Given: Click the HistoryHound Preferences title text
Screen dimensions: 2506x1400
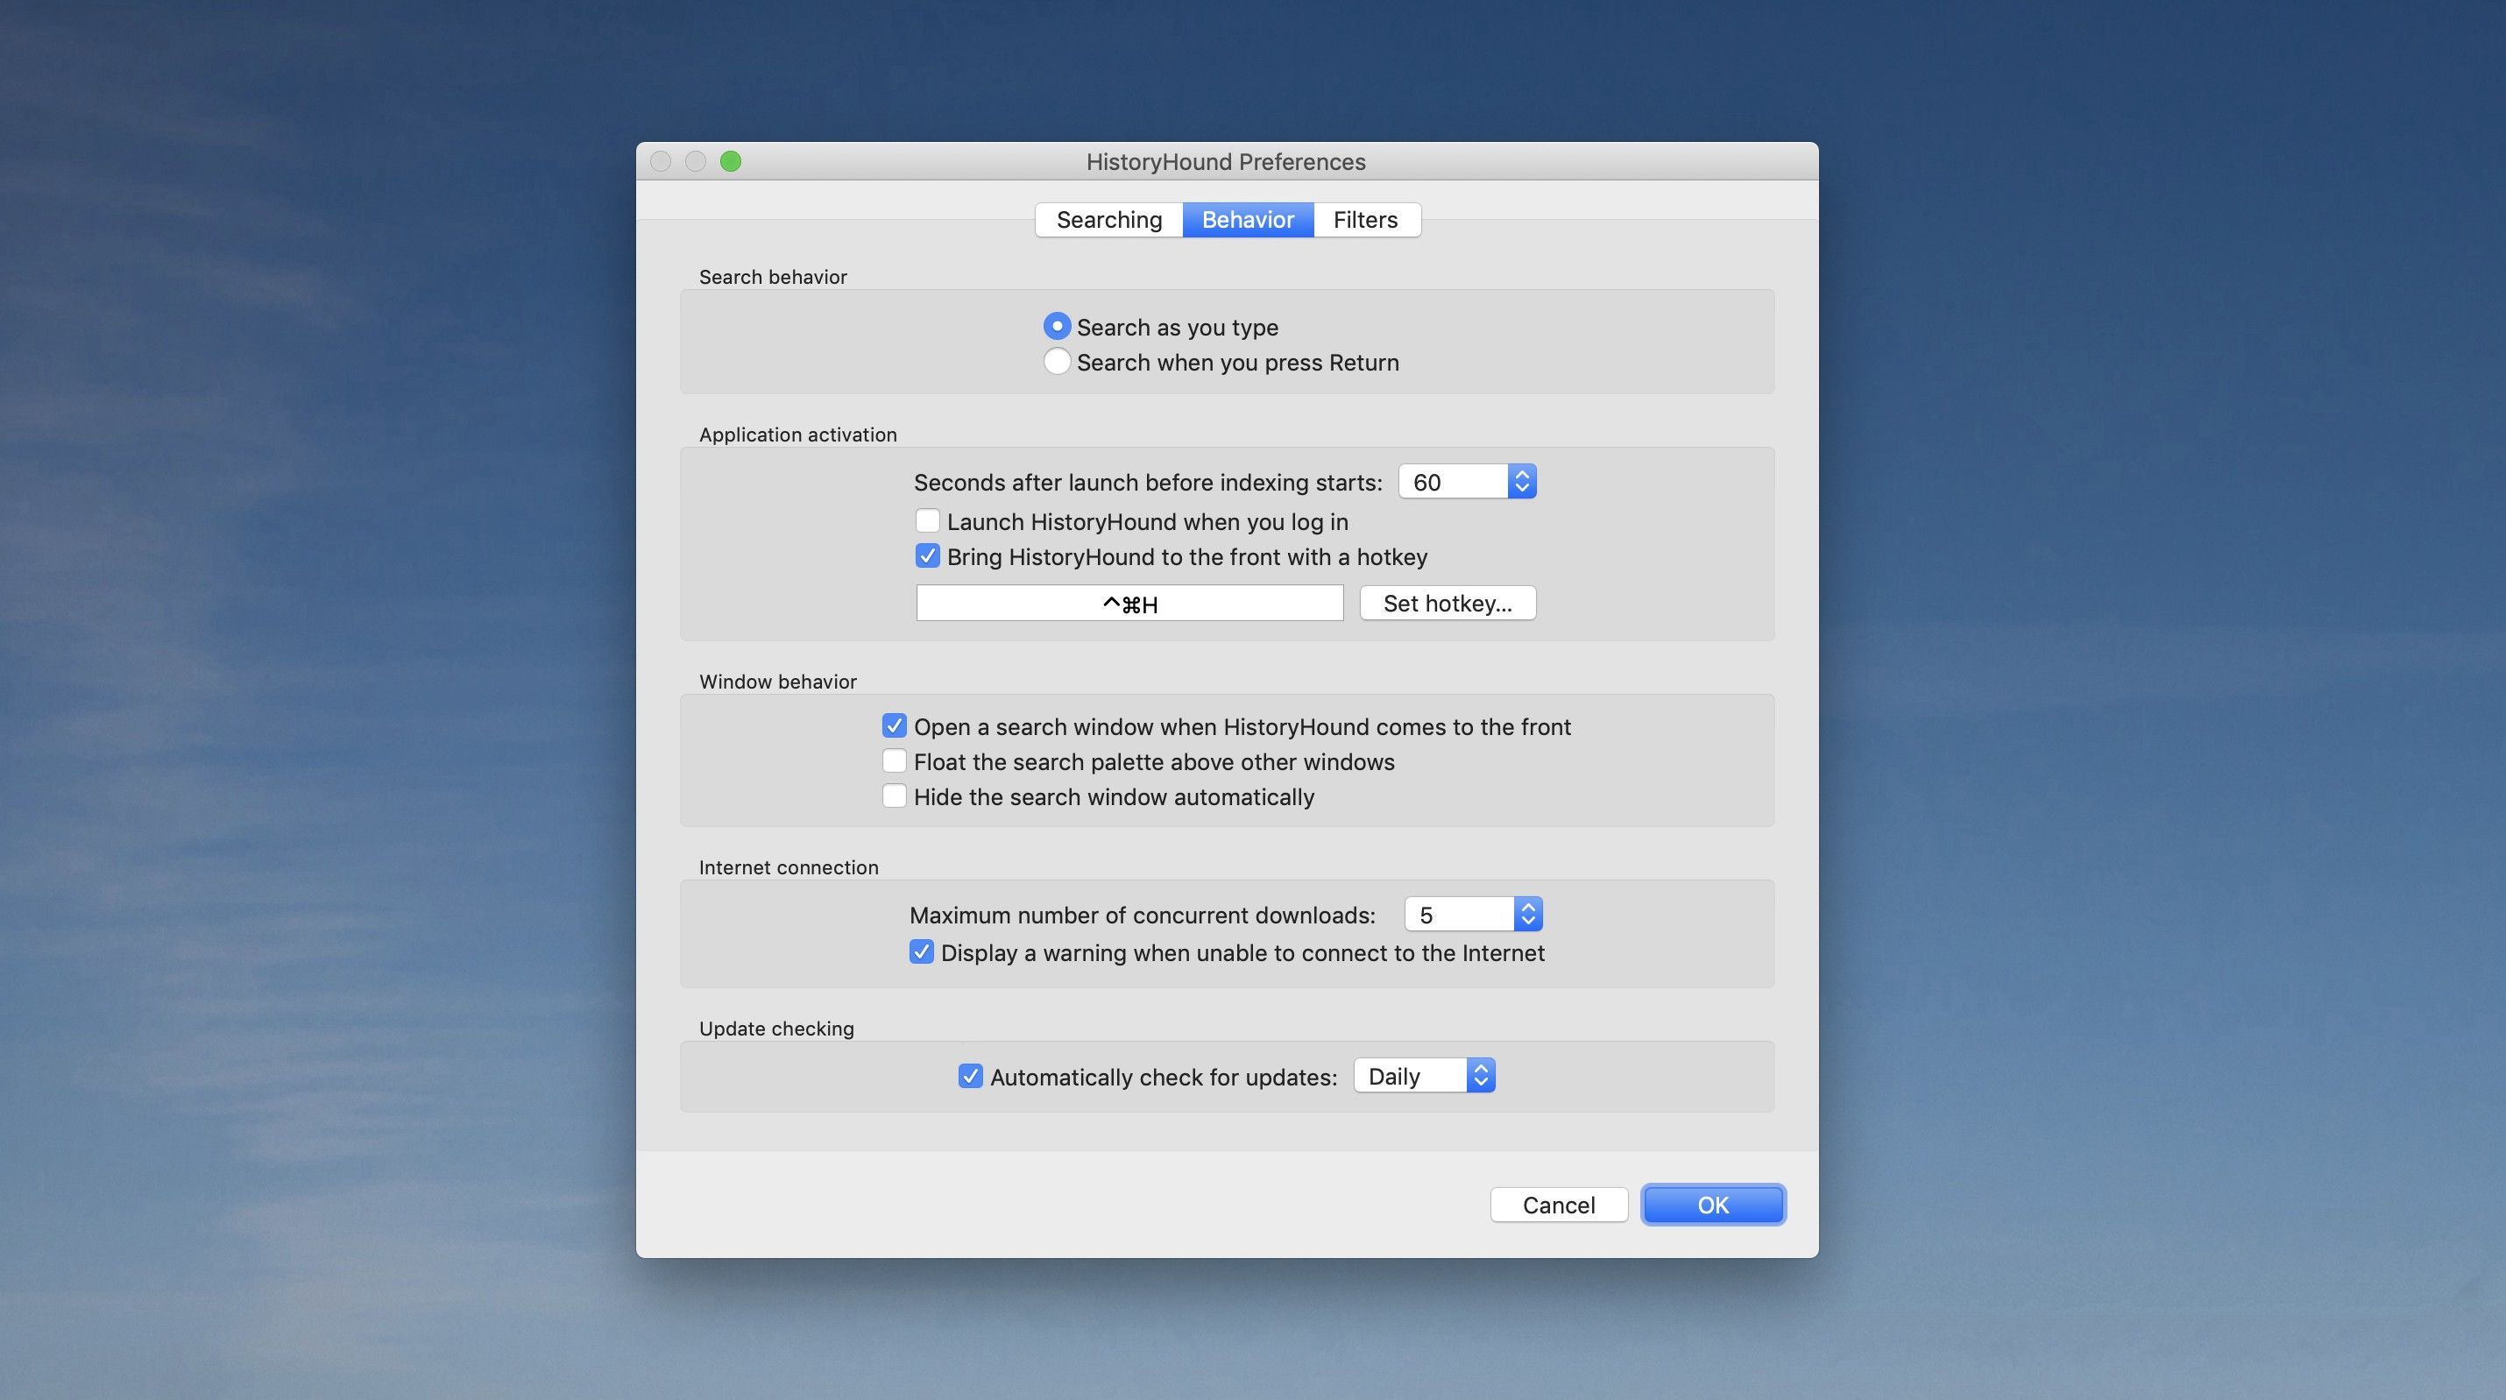Looking at the screenshot, I should click(x=1226, y=161).
